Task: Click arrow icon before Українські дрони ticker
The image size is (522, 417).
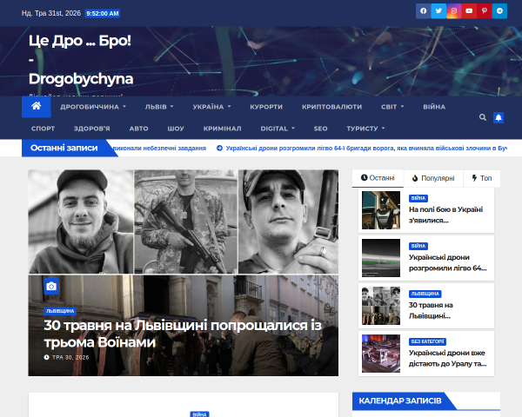Action: (x=219, y=149)
